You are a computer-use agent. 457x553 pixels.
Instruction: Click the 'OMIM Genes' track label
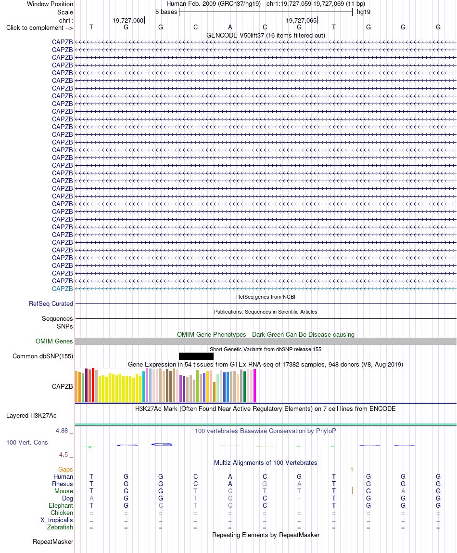coord(54,342)
